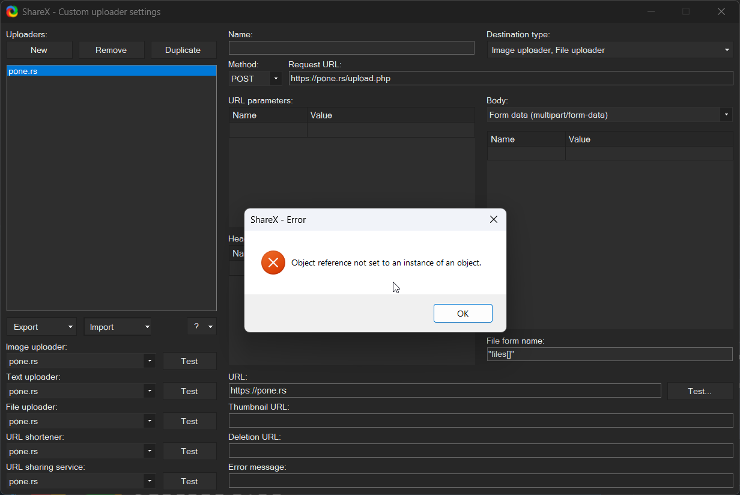The image size is (740, 495).
Task: Click the Request URL field
Action: (511, 78)
